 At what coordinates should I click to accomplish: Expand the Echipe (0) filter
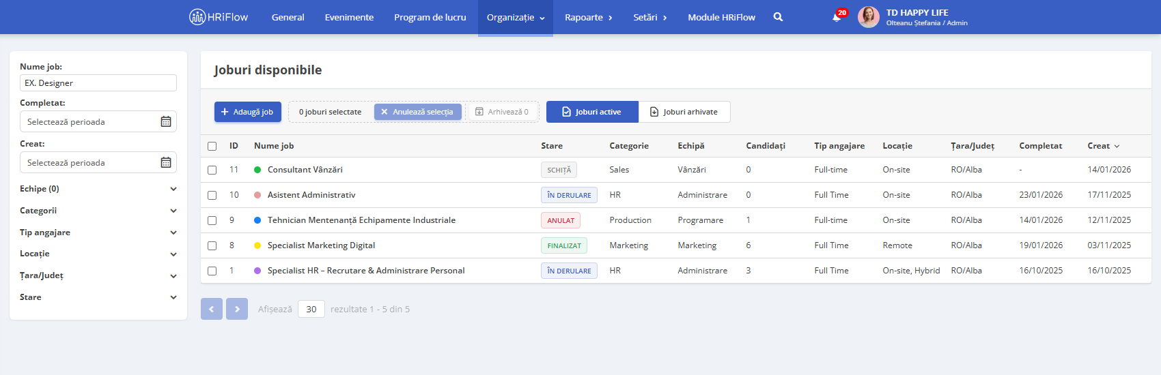click(98, 189)
